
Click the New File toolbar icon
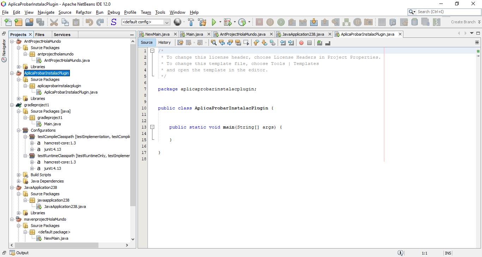(7, 22)
